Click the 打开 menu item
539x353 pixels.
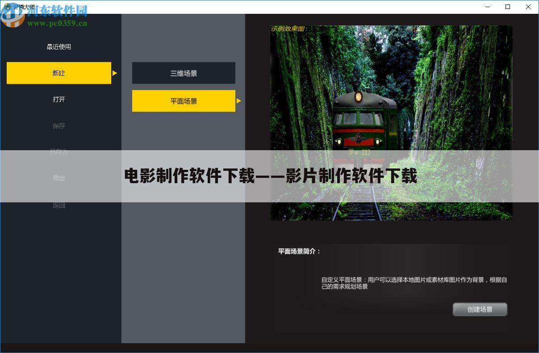coord(59,99)
